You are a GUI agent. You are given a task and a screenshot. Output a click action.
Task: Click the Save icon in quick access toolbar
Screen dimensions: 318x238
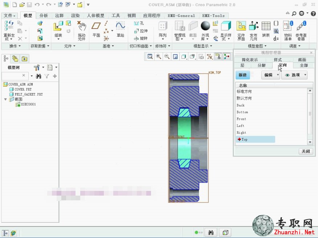[x=29, y=5]
